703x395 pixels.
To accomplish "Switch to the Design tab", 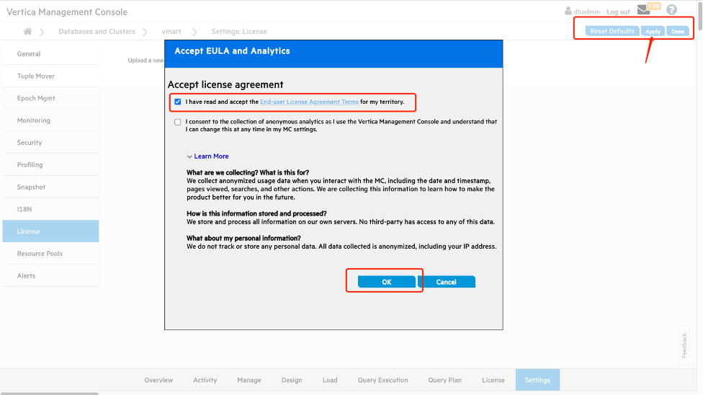I will [292, 380].
